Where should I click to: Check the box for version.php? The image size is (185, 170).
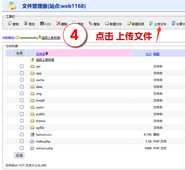[22, 148]
